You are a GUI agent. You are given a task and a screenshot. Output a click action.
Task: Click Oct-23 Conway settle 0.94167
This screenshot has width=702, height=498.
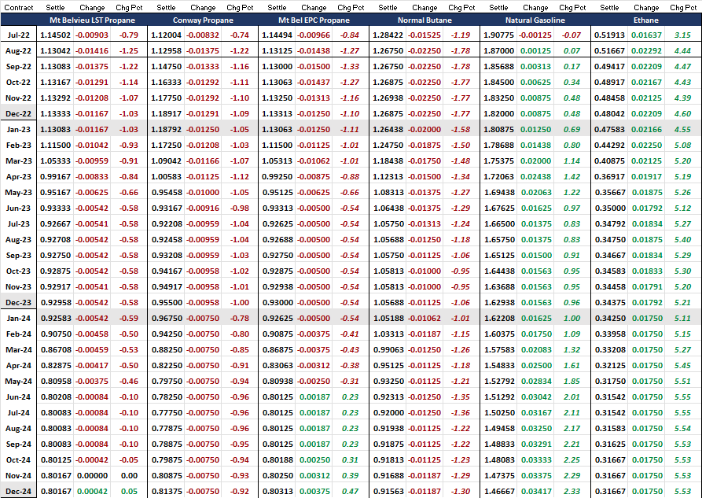coord(166,271)
